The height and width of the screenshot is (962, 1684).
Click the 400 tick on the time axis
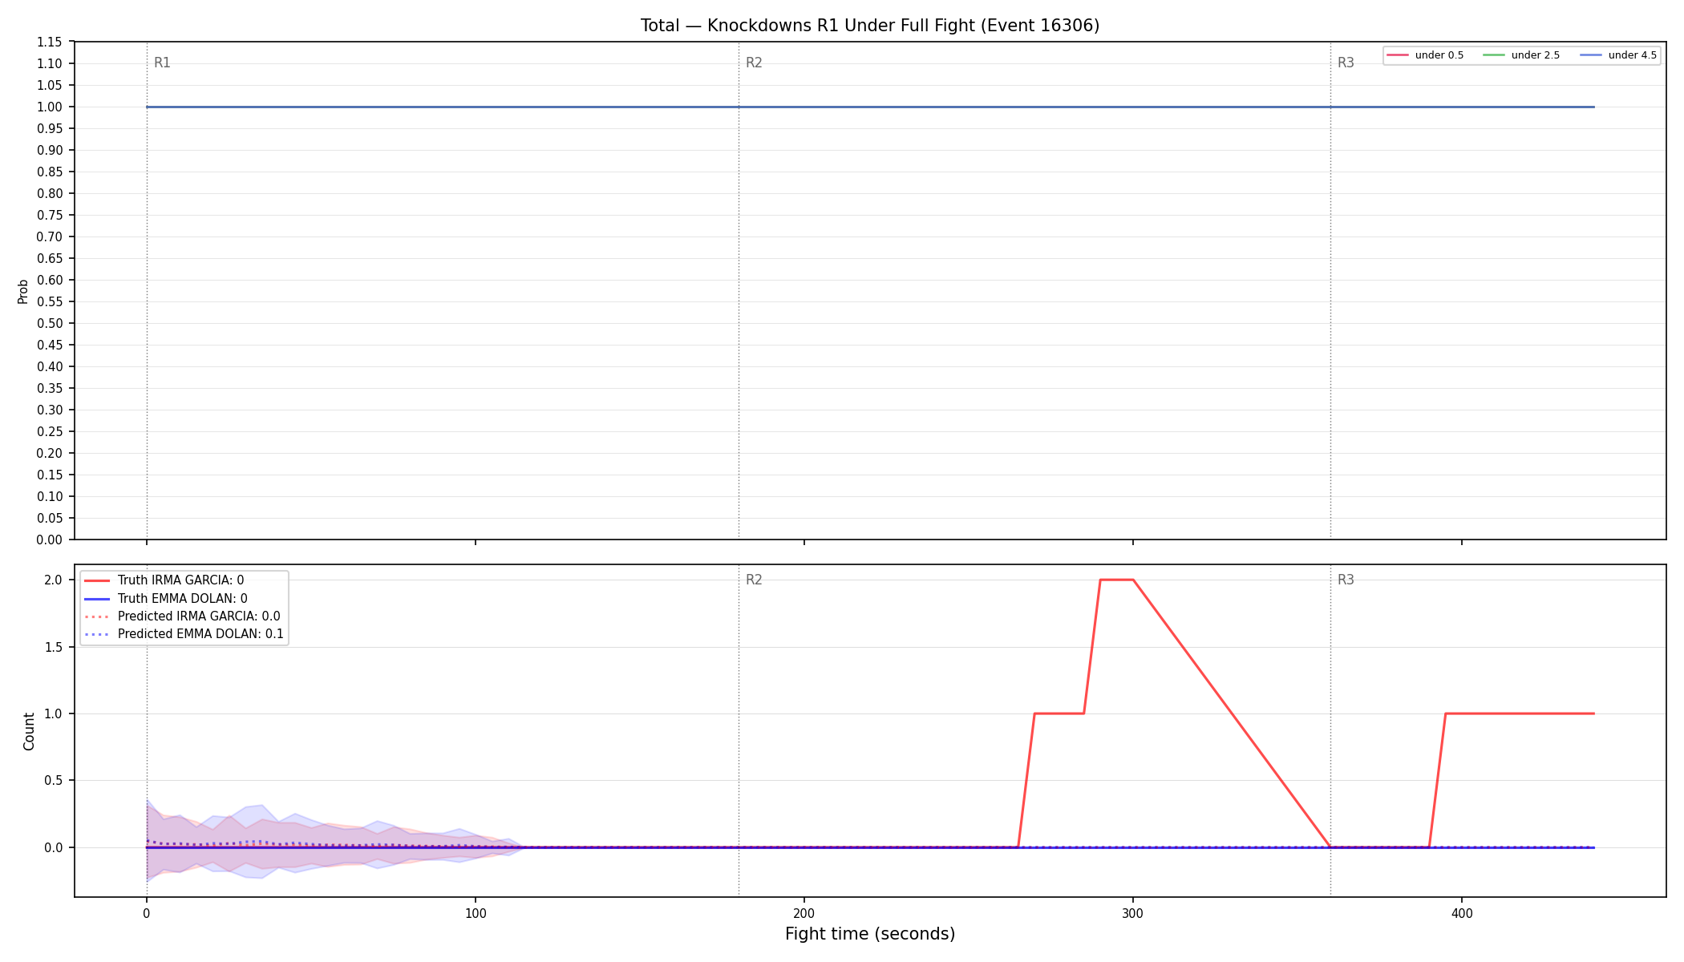click(1462, 913)
